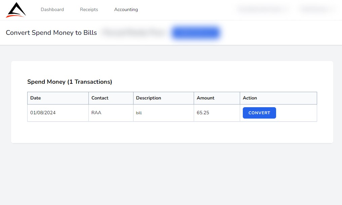The width and height of the screenshot is (342, 205).
Task: Expand the blurred organisation dropdown in navbar
Action: point(263,9)
